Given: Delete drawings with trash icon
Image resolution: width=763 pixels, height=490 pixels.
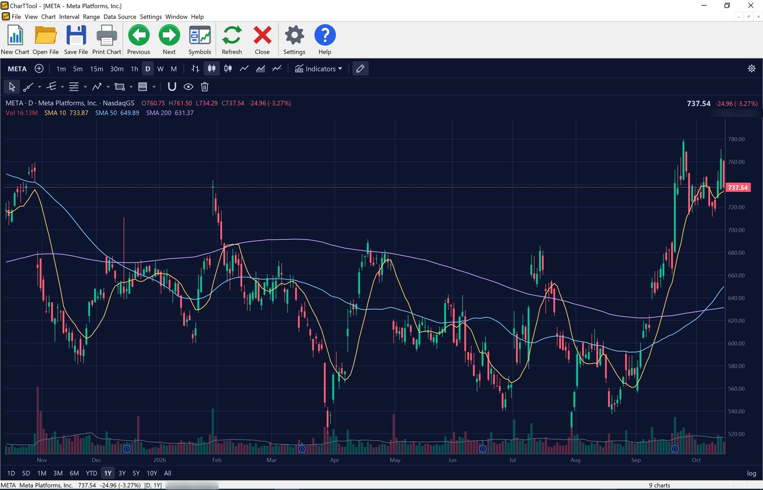Looking at the screenshot, I should [205, 87].
